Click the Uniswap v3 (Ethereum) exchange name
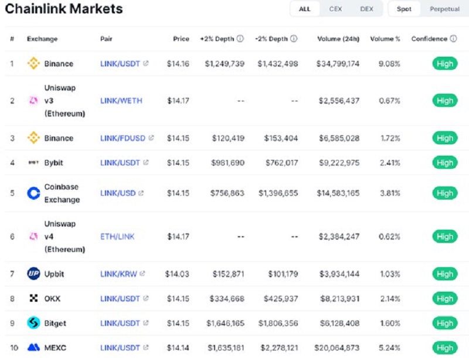469x358 pixels. [64, 101]
